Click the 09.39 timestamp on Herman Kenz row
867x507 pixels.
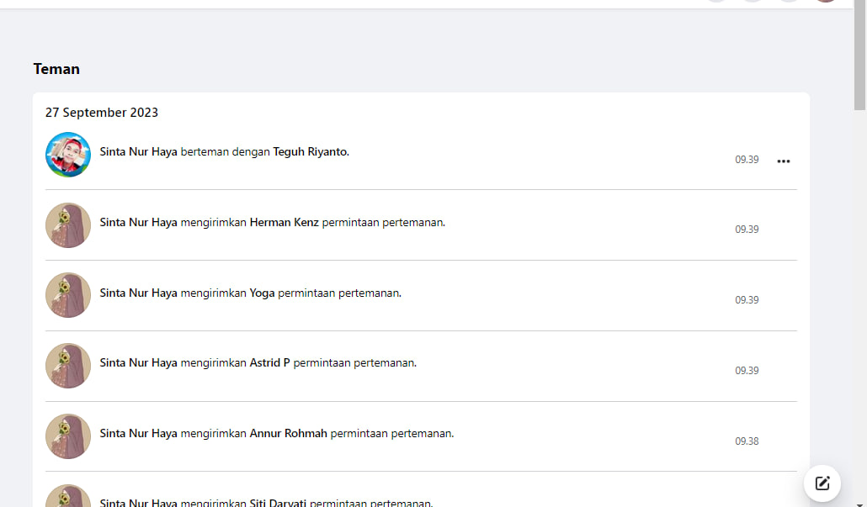pos(747,230)
